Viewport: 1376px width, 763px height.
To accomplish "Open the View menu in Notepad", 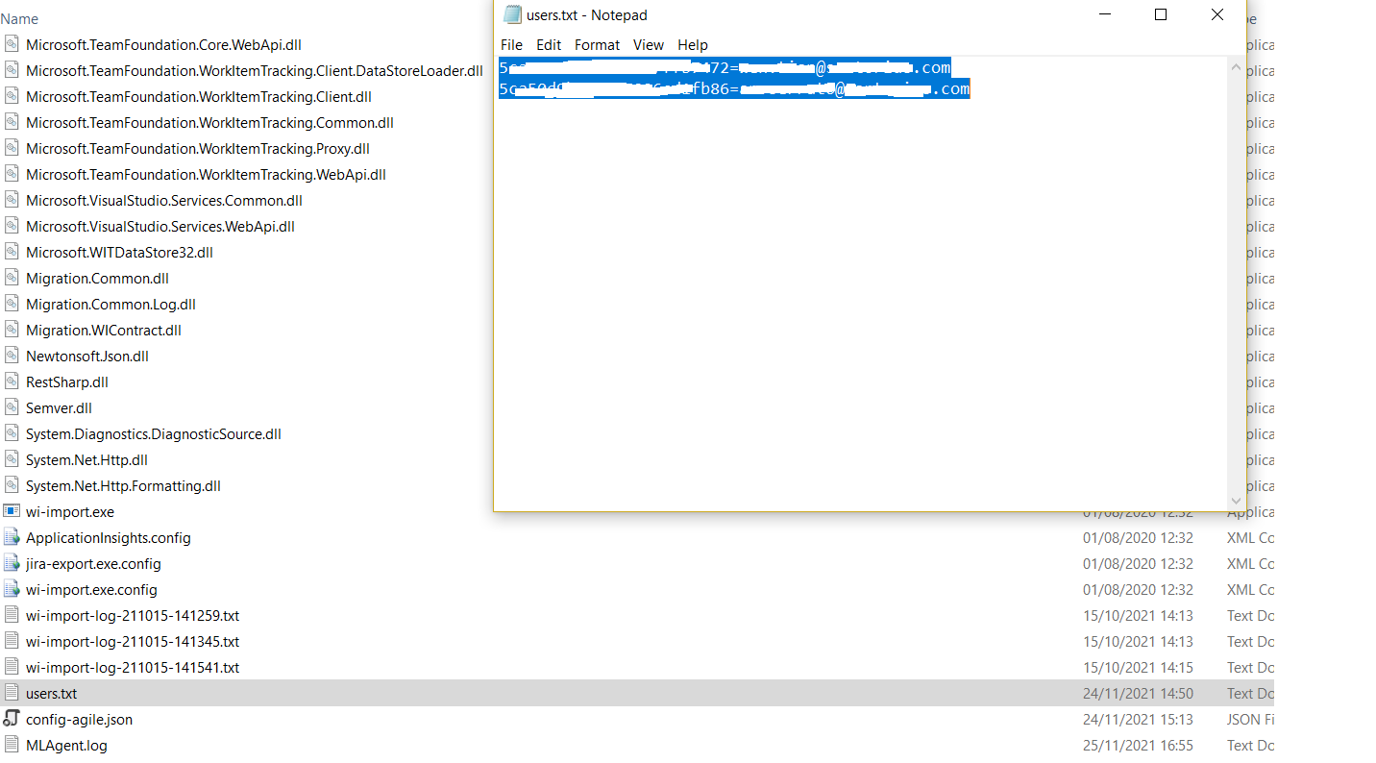I will point(649,44).
